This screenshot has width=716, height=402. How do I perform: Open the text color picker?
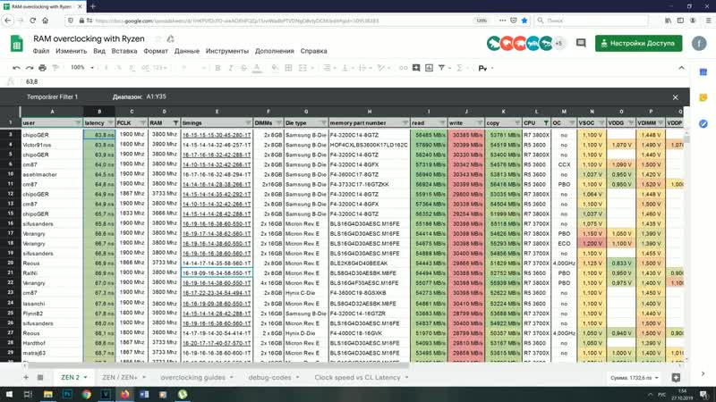(257, 68)
